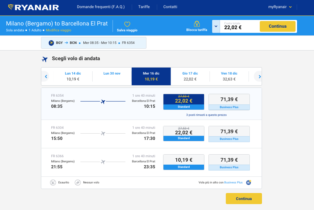Click flight number FR 6304
This screenshot has width=314, height=210.
57,128
